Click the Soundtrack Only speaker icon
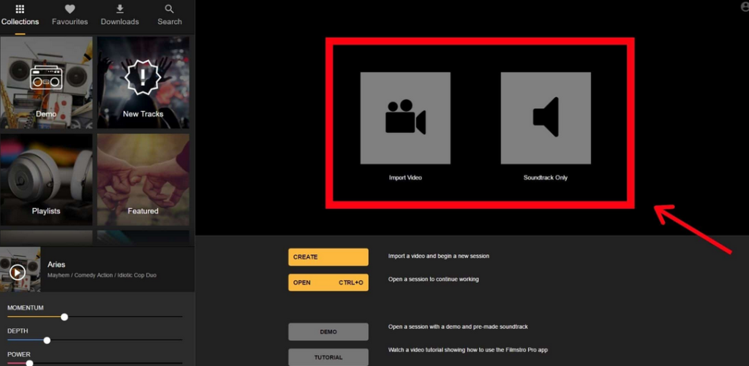Image resolution: width=749 pixels, height=366 pixels. pyautogui.click(x=546, y=118)
